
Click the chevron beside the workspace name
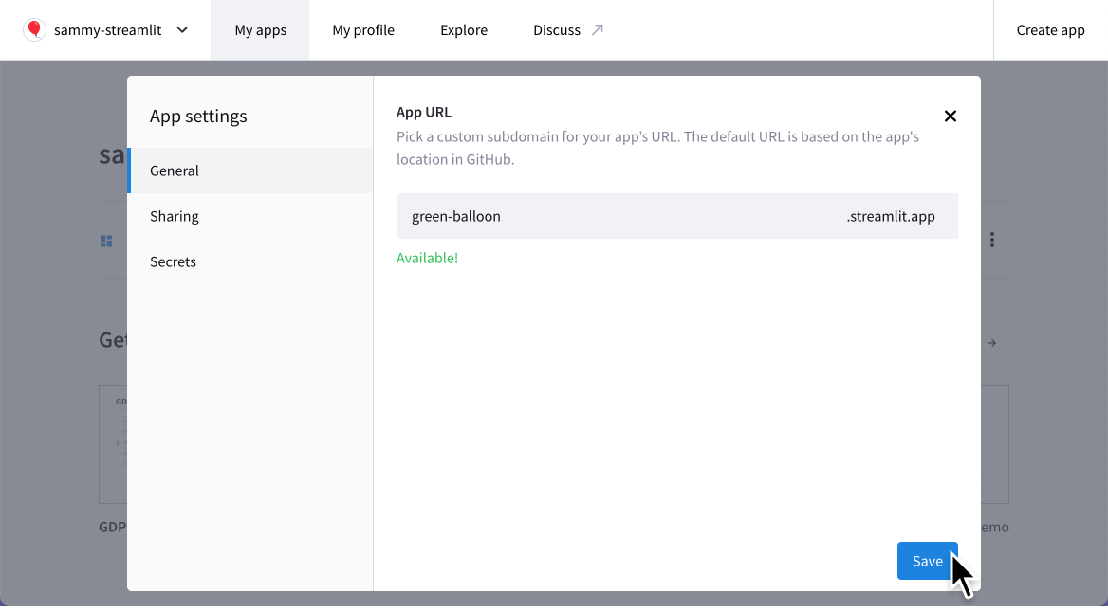[181, 29]
